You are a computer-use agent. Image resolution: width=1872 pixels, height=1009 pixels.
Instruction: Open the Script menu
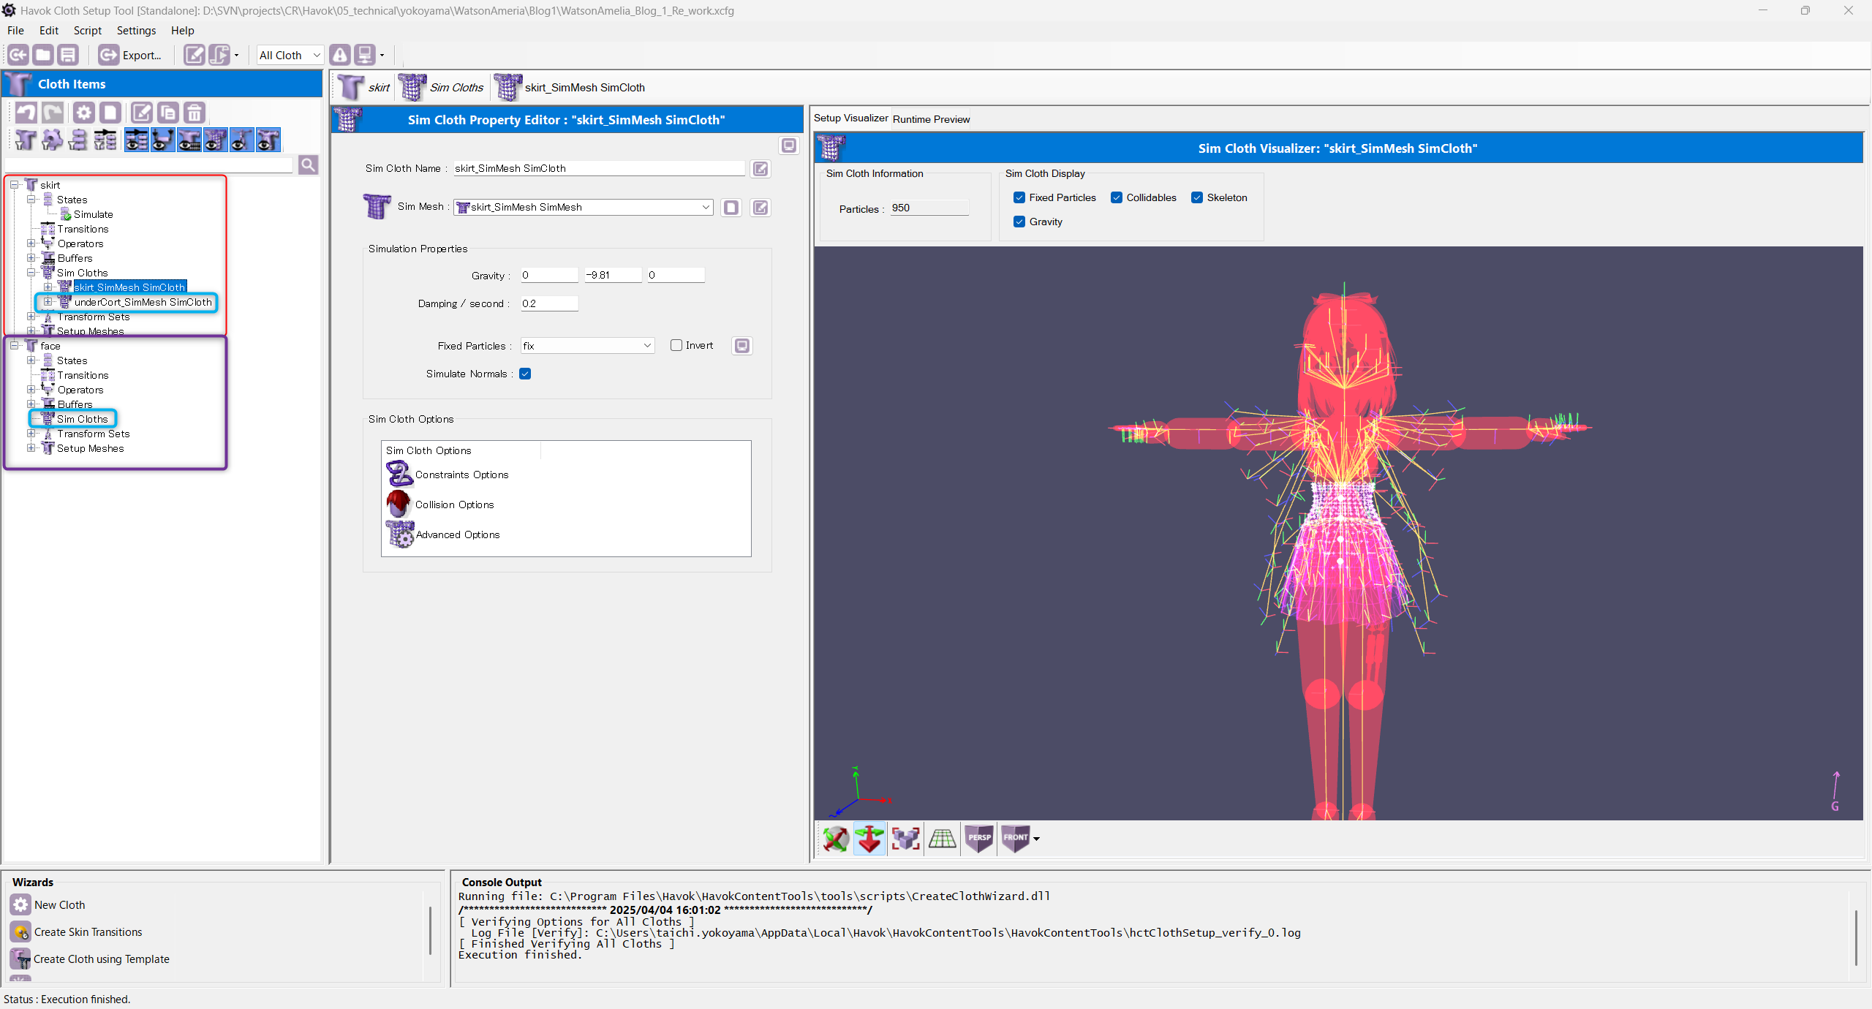coord(88,31)
